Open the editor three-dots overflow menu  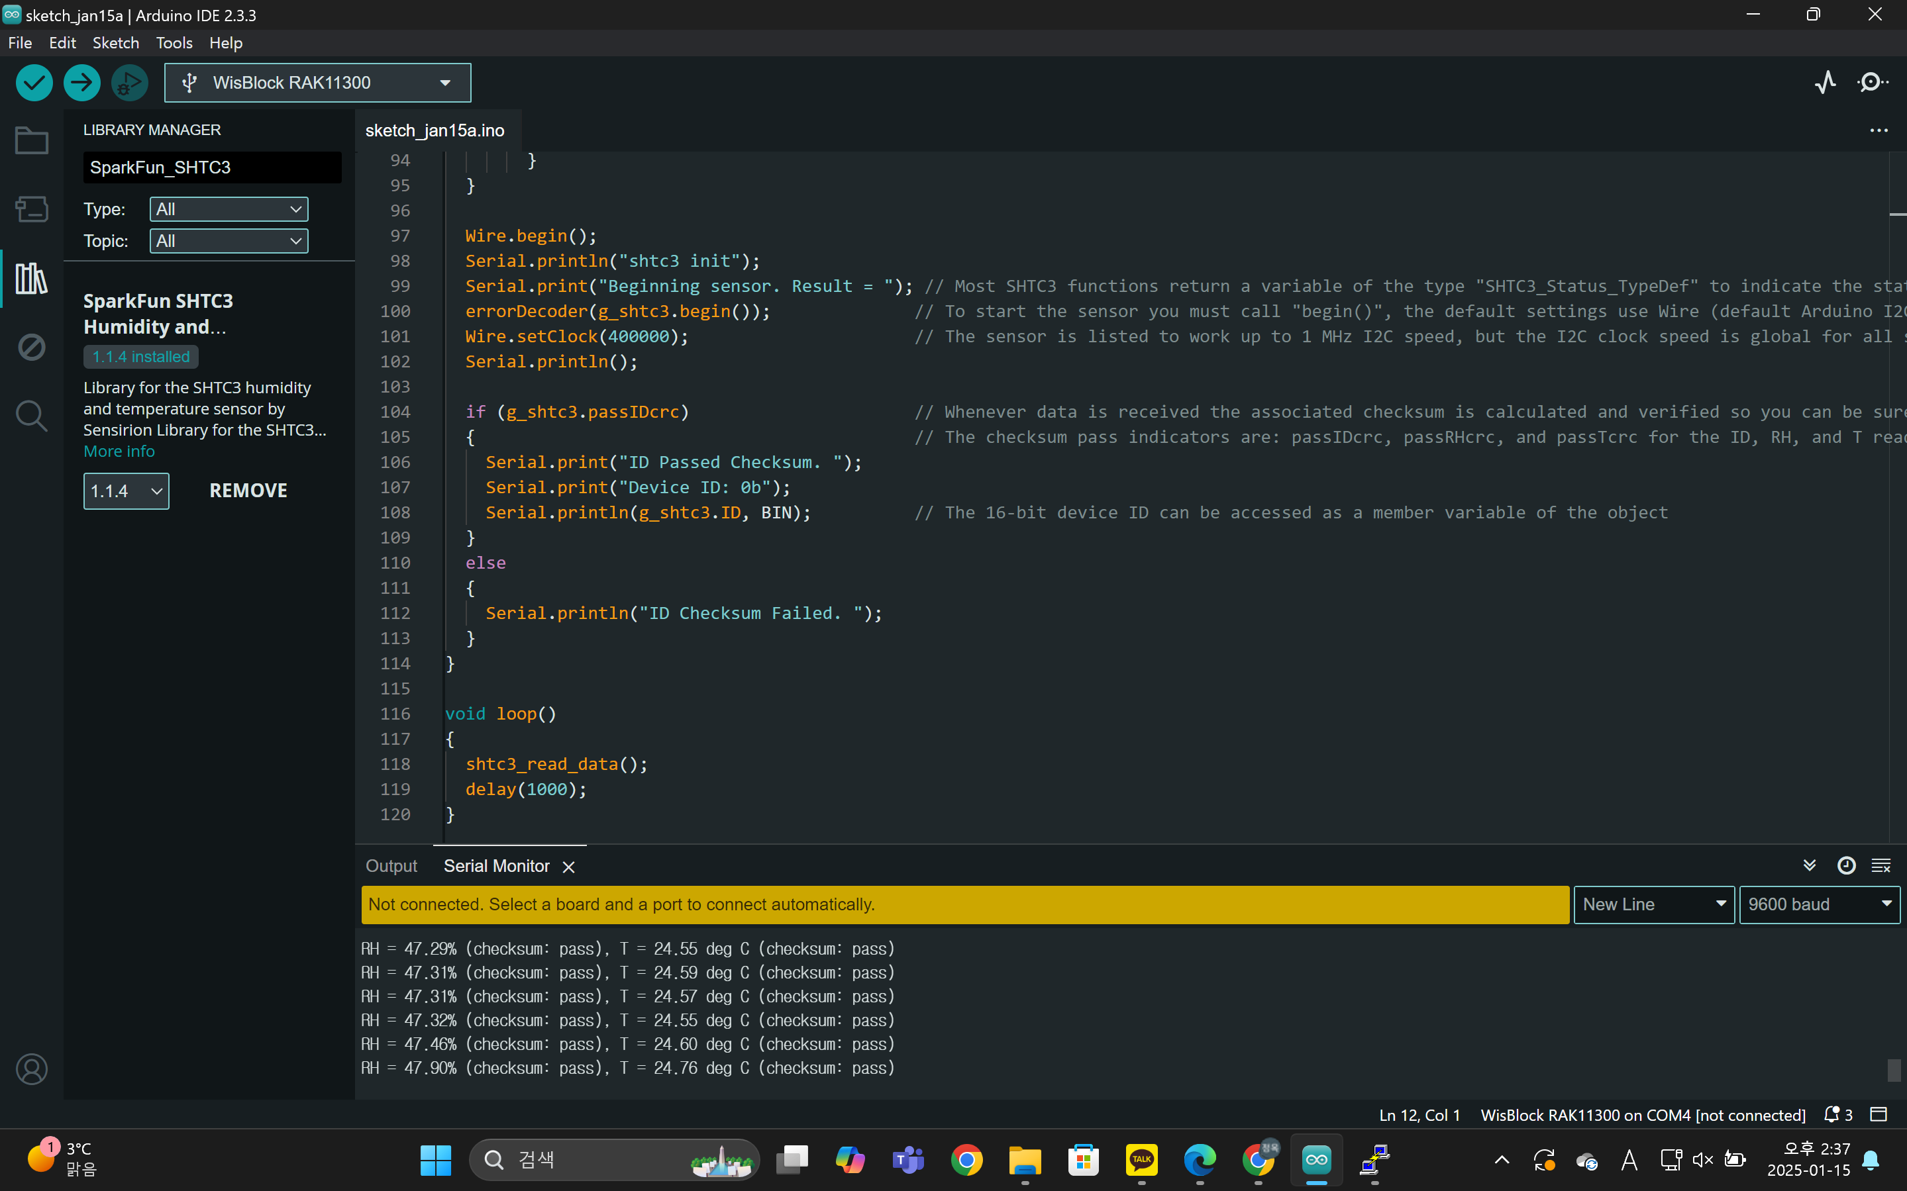pyautogui.click(x=1879, y=130)
